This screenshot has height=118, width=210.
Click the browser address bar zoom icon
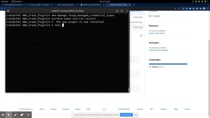(x=175, y=9)
